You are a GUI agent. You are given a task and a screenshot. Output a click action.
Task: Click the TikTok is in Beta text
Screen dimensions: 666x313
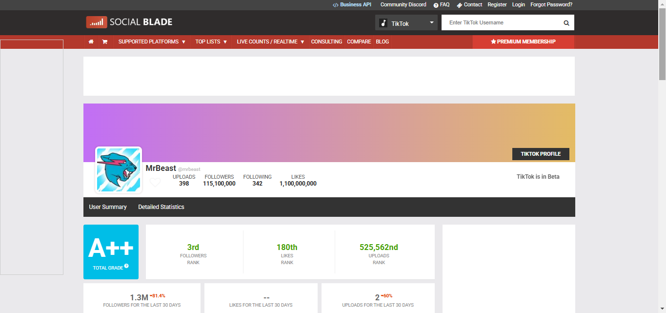(x=538, y=177)
